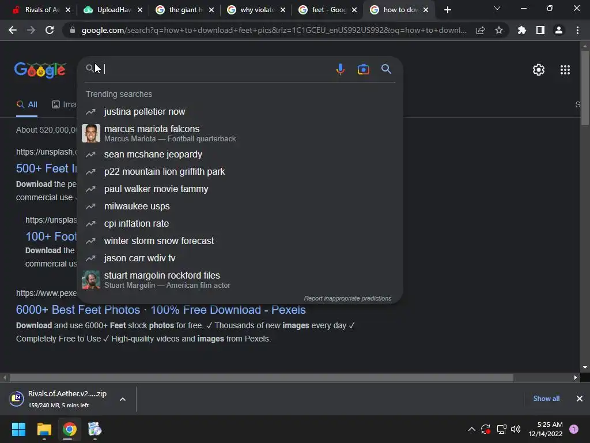Reload the current page

(x=50, y=30)
